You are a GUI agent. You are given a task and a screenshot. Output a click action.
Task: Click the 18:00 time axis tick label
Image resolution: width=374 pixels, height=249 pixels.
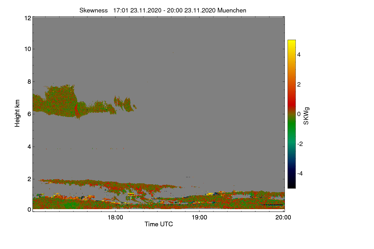coord(115,218)
